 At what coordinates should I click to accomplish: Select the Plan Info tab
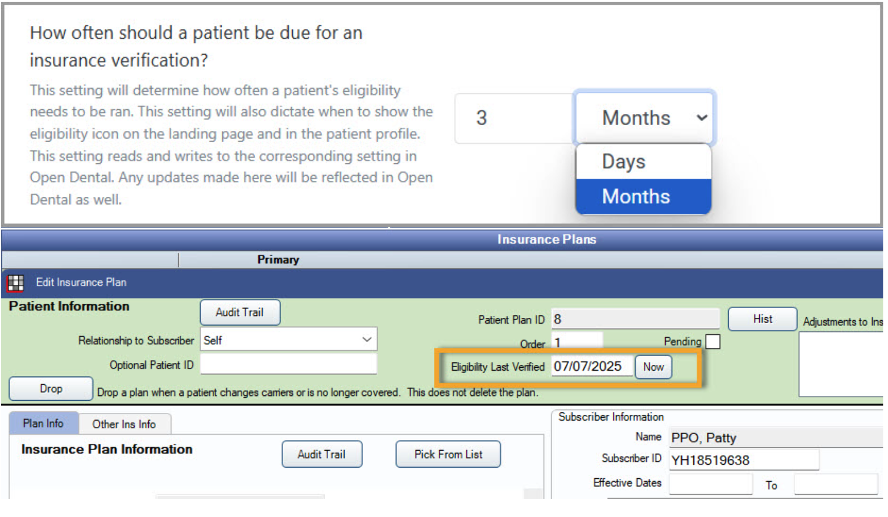click(43, 423)
